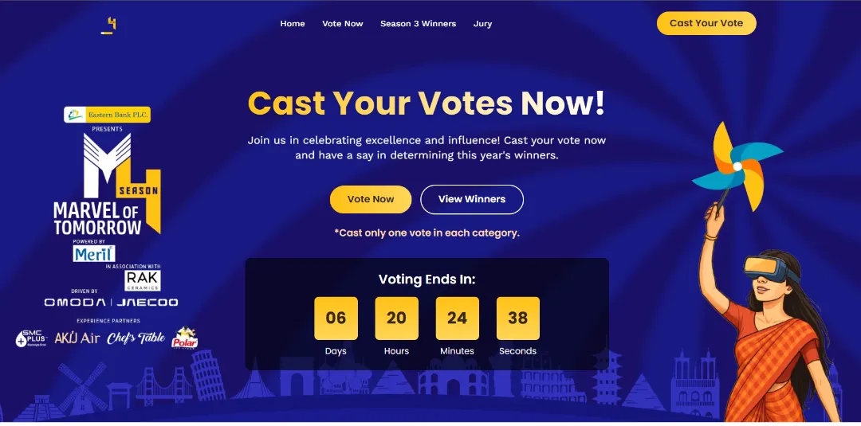The image size is (861, 426).
Task: Click the Marvel of Tomorrow Season 4 logo
Action: pyautogui.click(x=108, y=185)
